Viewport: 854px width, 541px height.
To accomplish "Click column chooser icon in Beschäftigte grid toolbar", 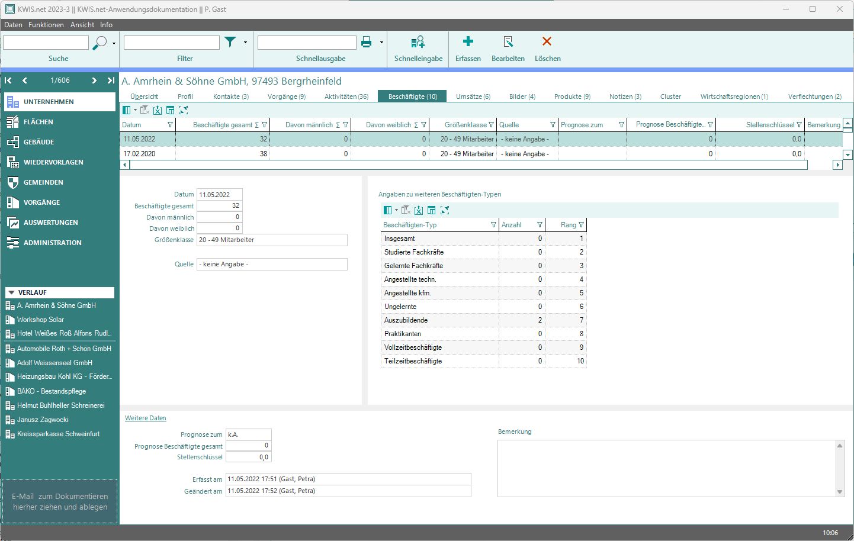I will (127, 110).
